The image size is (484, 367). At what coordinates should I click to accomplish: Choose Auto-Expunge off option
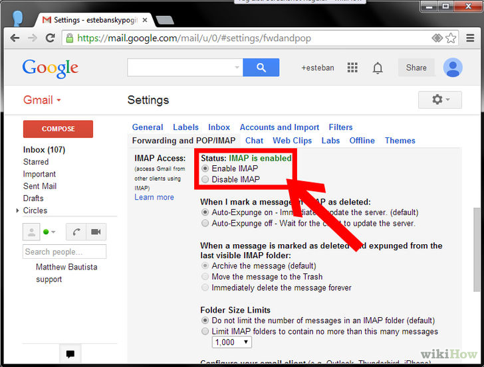205,223
